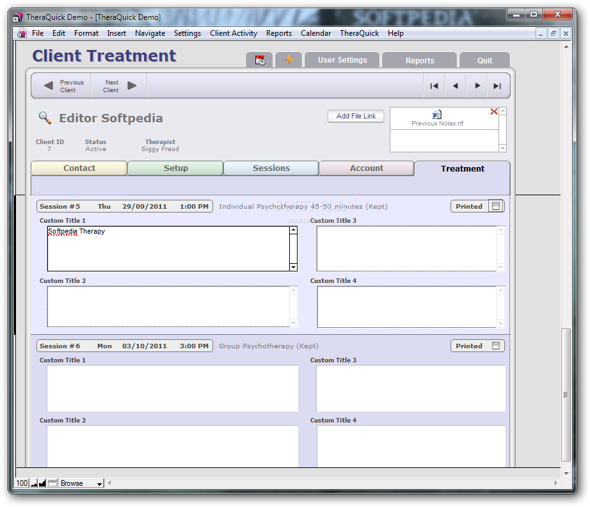Open the Browse mode dropdown
The height and width of the screenshot is (507, 590).
coord(81,483)
